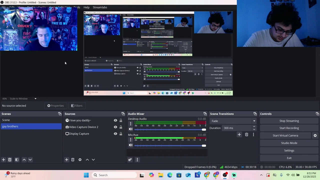The width and height of the screenshot is (320, 180).
Task: Open scene filters in the Scenes toolbar
Action: coord(17,159)
